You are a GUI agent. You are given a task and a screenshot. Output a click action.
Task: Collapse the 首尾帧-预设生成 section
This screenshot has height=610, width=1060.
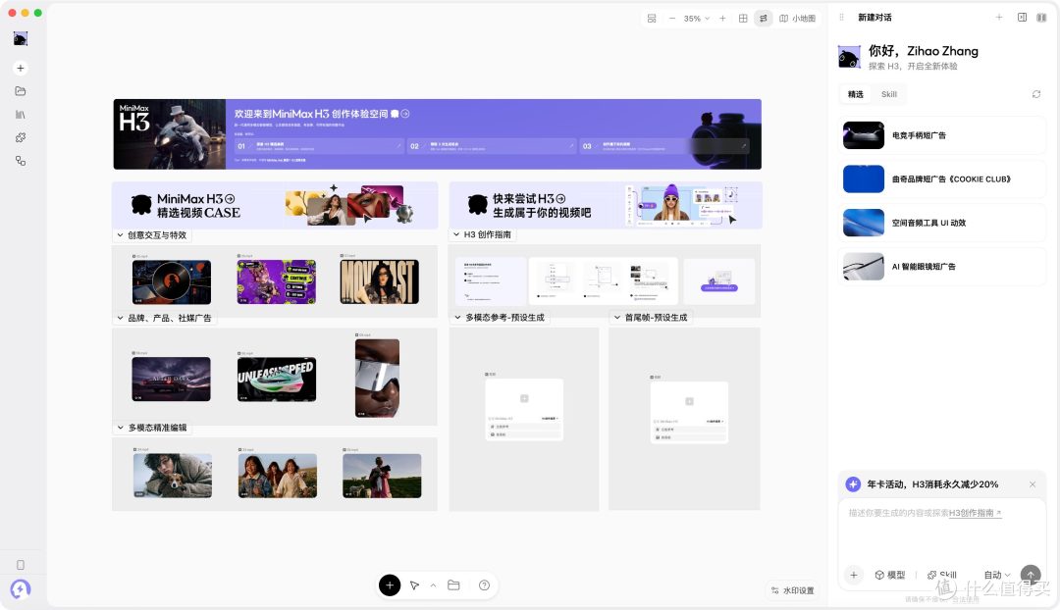click(x=617, y=318)
